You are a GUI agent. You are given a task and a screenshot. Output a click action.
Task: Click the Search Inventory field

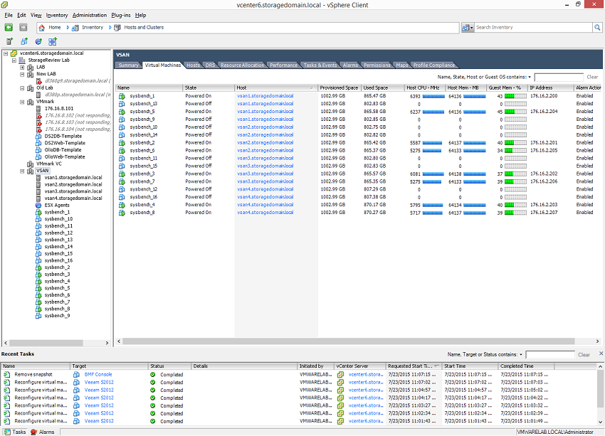tap(534, 27)
